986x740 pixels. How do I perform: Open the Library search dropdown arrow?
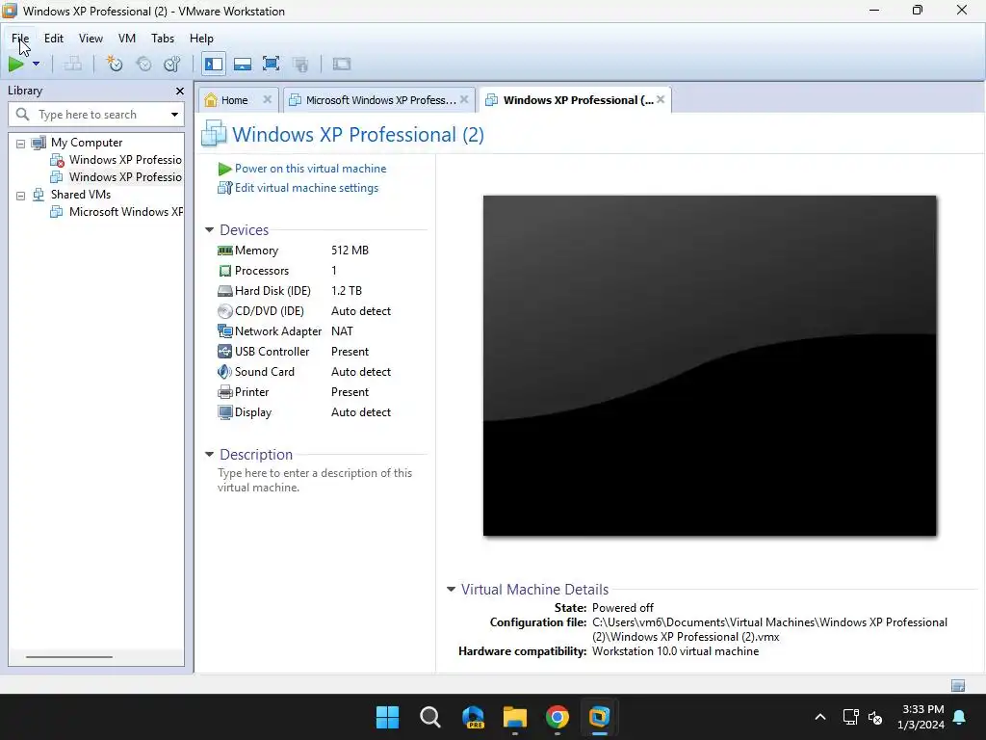pyautogui.click(x=174, y=115)
